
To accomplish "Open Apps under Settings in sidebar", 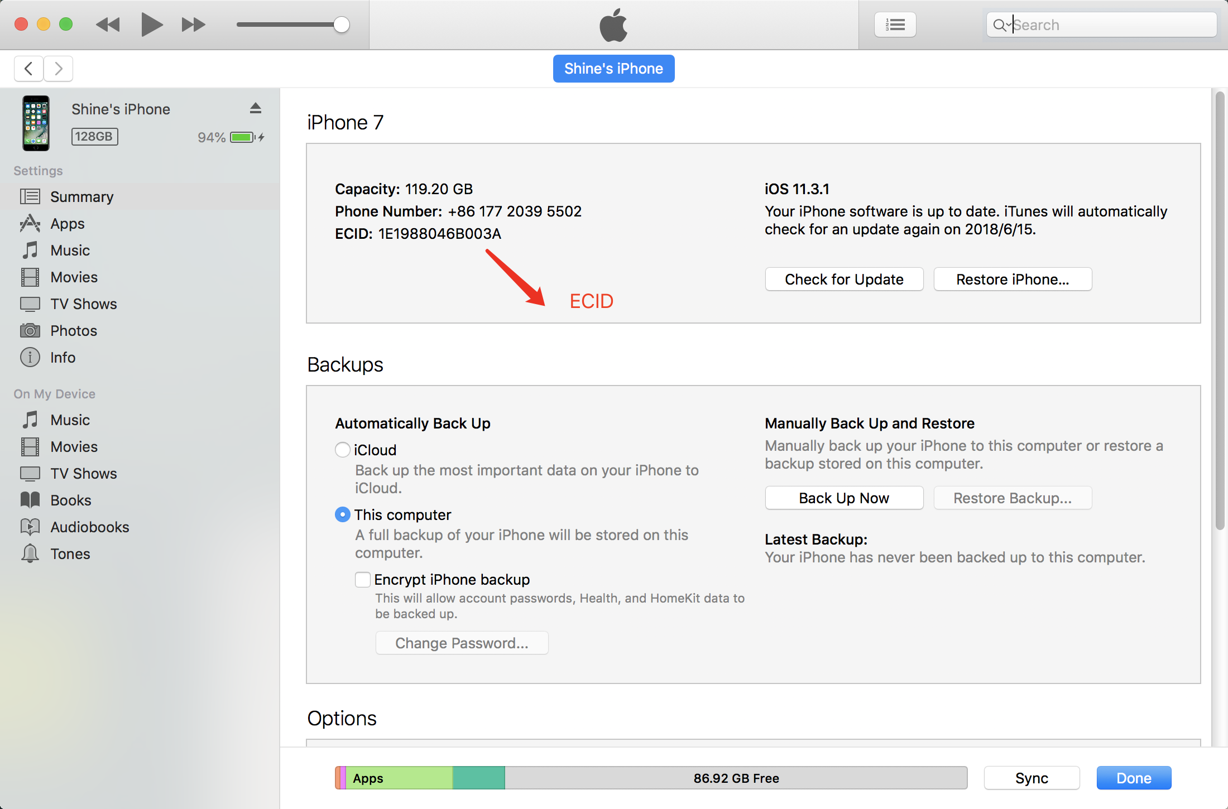I will click(67, 224).
